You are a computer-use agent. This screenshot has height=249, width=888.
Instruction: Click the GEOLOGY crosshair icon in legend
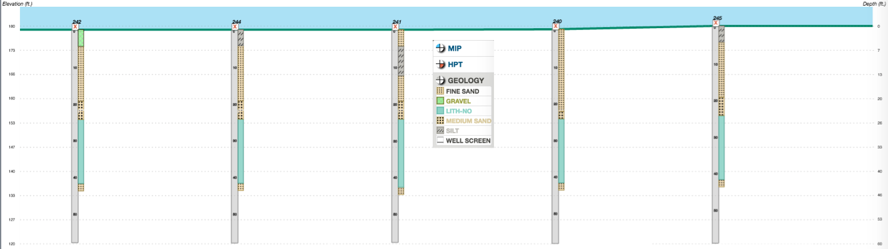point(440,80)
